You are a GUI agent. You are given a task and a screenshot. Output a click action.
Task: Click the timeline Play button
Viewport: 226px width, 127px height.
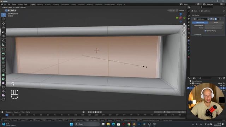tap(96, 112)
